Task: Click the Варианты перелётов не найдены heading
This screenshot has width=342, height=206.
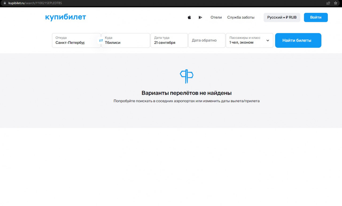Action: click(x=186, y=93)
